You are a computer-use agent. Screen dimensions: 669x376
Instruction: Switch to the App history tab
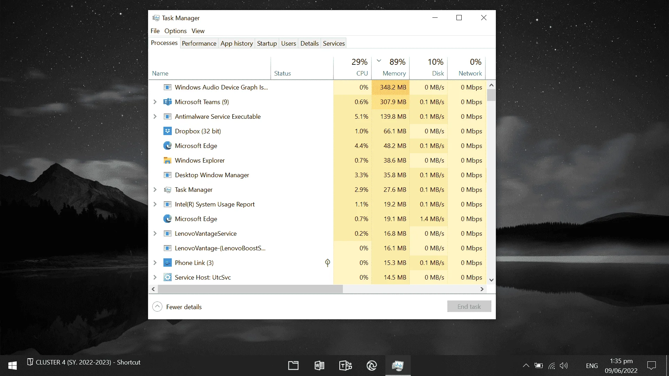coord(237,44)
